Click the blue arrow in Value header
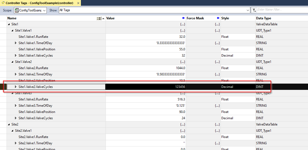Screen dimensions: 308x150 [x=183, y=18]
